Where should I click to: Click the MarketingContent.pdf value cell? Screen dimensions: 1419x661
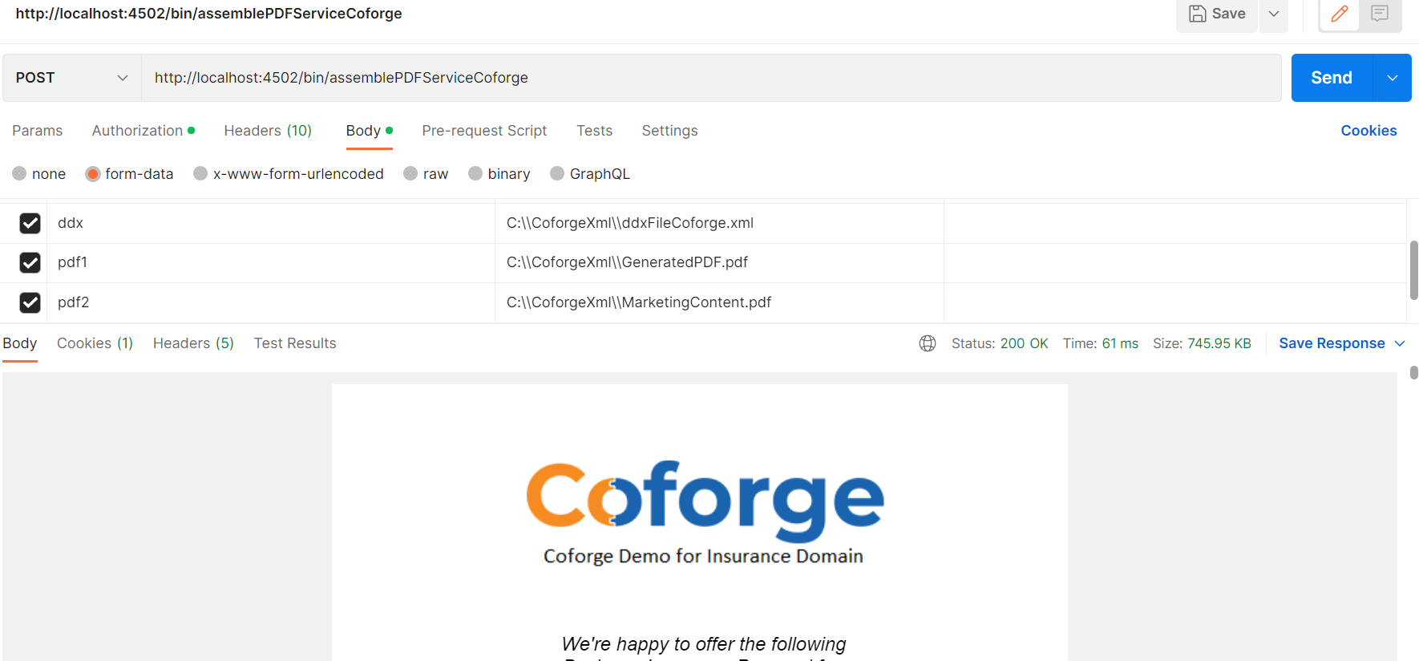(719, 302)
